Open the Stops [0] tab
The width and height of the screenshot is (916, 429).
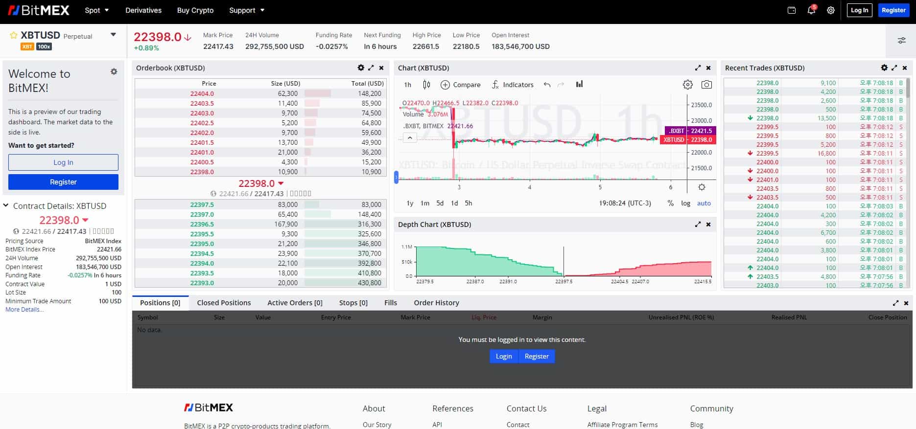click(353, 303)
